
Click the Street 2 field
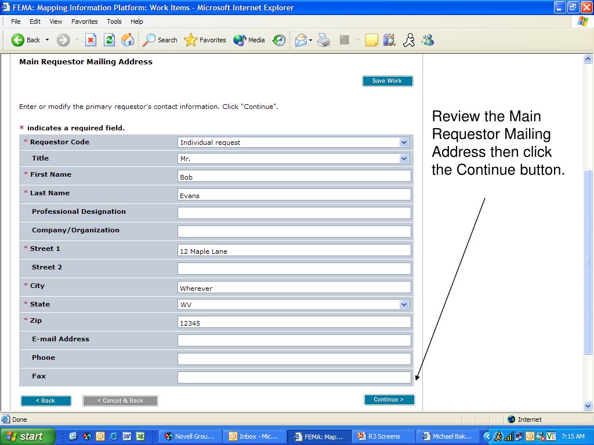(294, 269)
